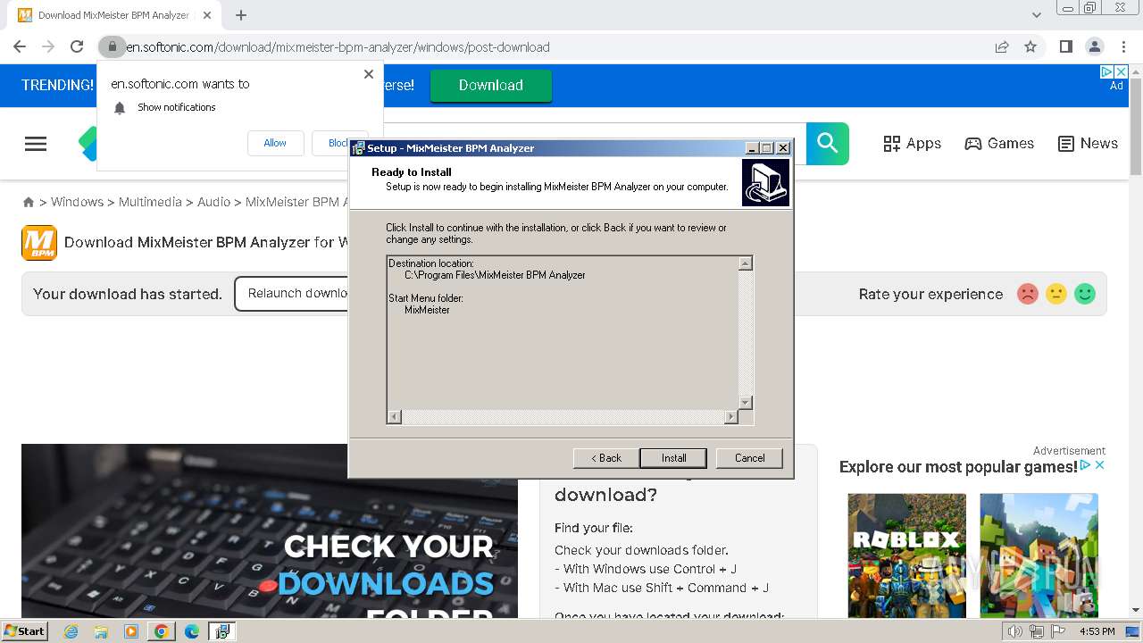Open the Chrome profile menu
Viewport: 1143px width, 643px height.
[1094, 46]
